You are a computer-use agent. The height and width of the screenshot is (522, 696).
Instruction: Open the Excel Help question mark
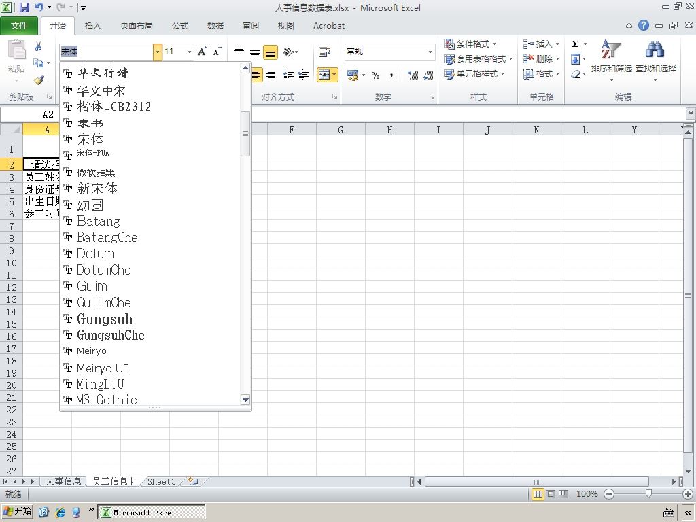[644, 25]
